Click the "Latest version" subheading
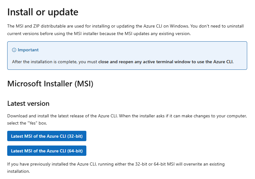The width and height of the screenshot is (255, 179). [x=28, y=104]
